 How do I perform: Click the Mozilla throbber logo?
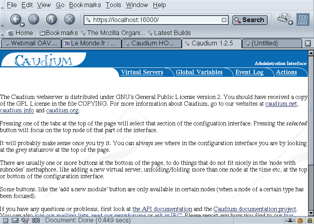click(303, 20)
